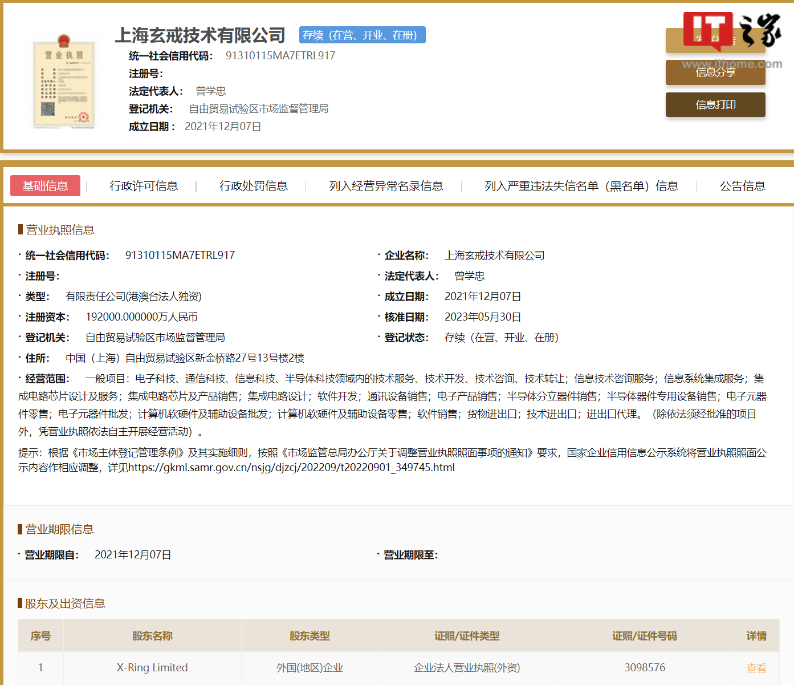Viewport: 794px width, 685px height.
Task: Open the 行政处罚信息 tab
Action: coord(254,186)
